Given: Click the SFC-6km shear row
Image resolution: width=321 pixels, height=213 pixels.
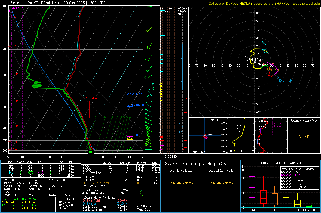Looking at the screenshot, I should (x=121, y=177).
